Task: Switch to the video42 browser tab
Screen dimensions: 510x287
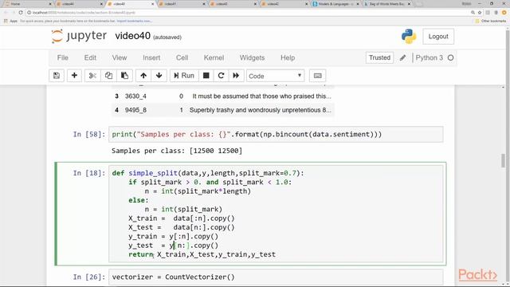Action: [x=284, y=4]
